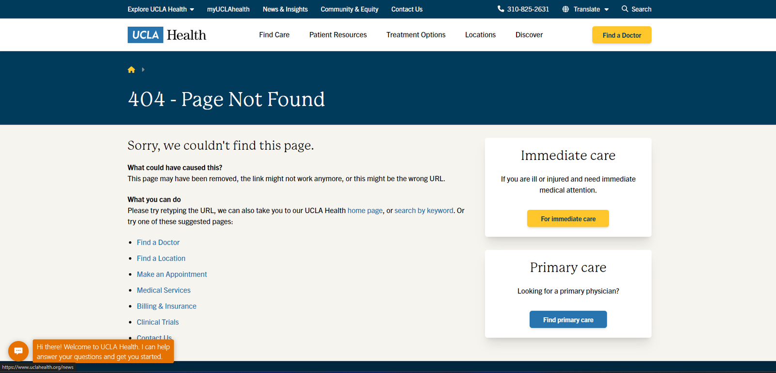Viewport: 776px width, 373px height.
Task: Click the home breadcrumb icon
Action: tap(131, 70)
